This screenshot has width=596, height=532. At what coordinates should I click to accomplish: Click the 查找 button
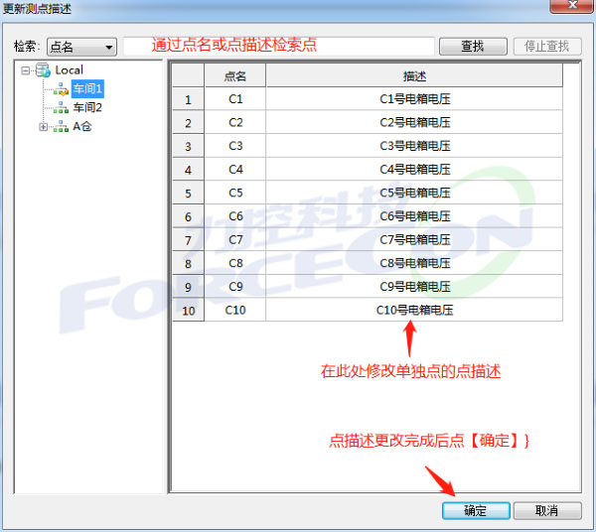click(x=473, y=47)
